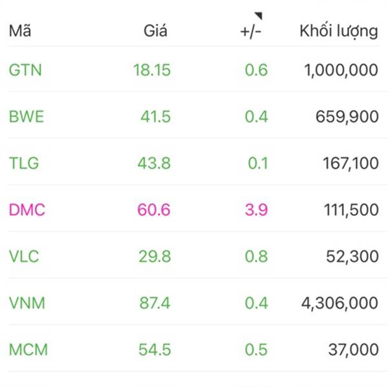388x388 pixels.
Task: Sort by the Mã column header
Action: click(20, 31)
